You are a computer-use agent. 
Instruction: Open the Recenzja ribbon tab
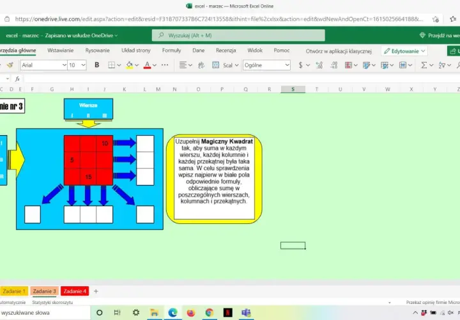[226, 51]
